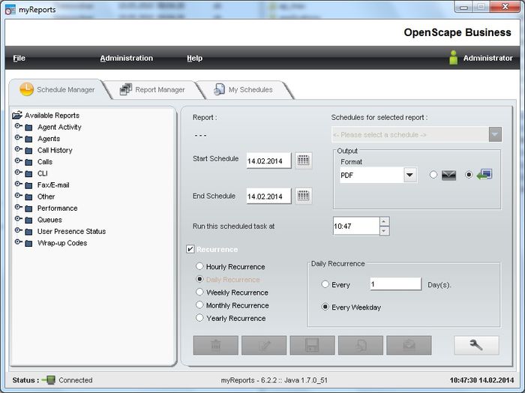Select the Calls report folder label

pos(45,162)
